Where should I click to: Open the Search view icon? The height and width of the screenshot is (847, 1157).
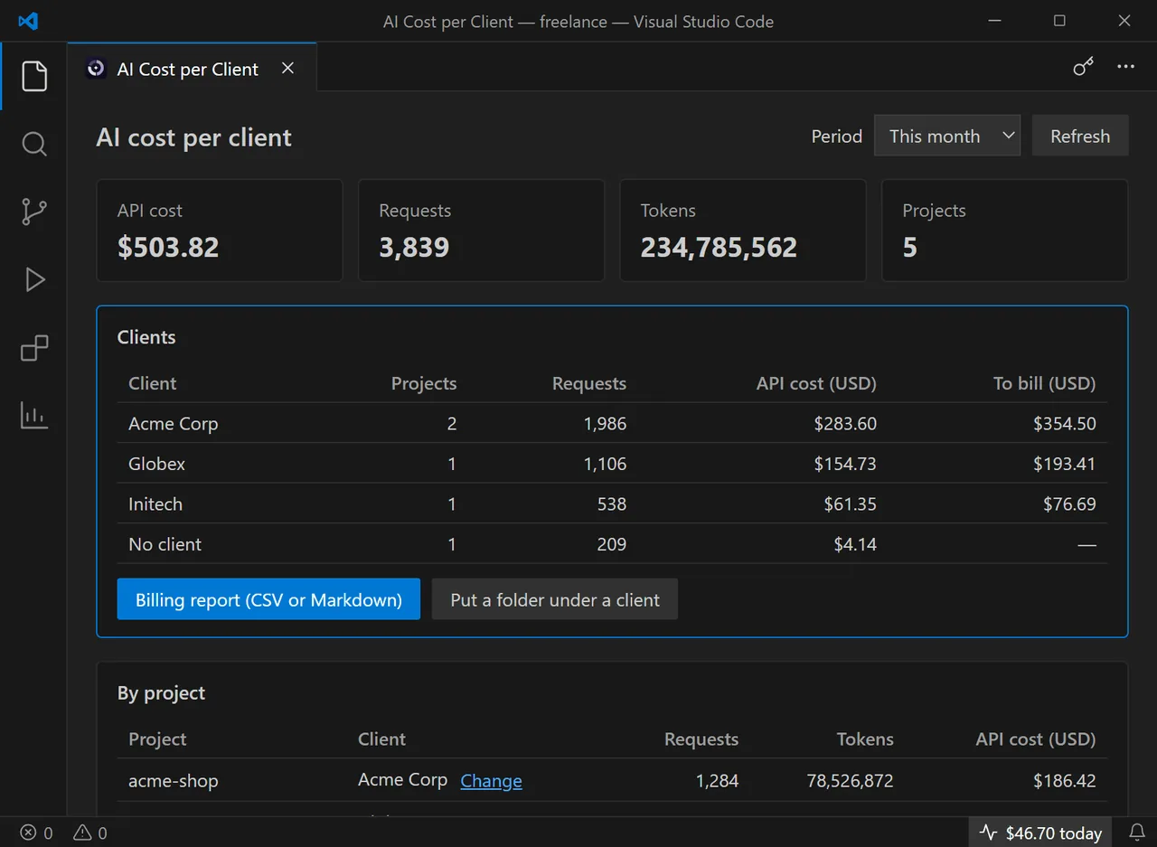tap(34, 144)
